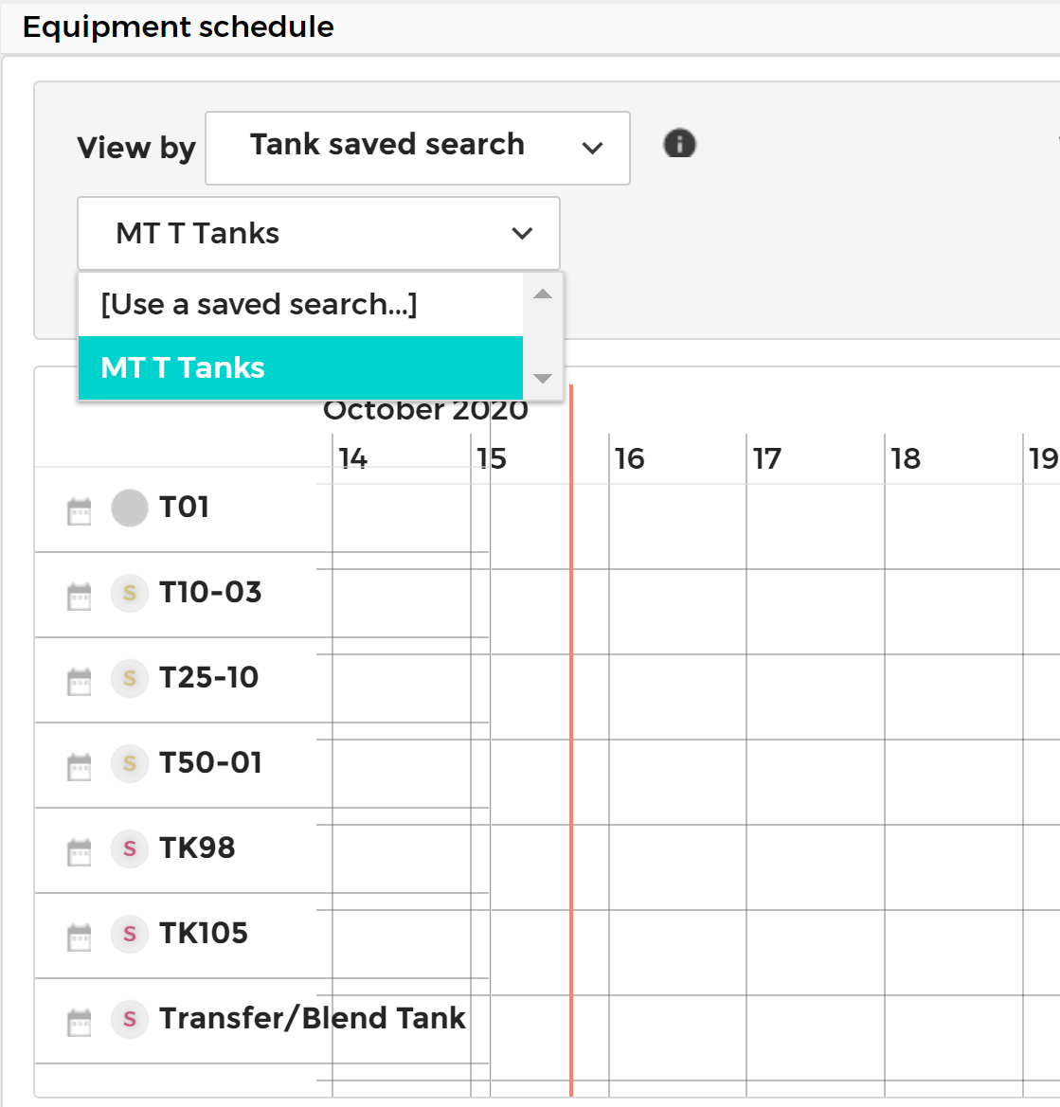1060x1107 pixels.
Task: Open the calendar icon next to T10-03
Action: pyautogui.click(x=79, y=594)
